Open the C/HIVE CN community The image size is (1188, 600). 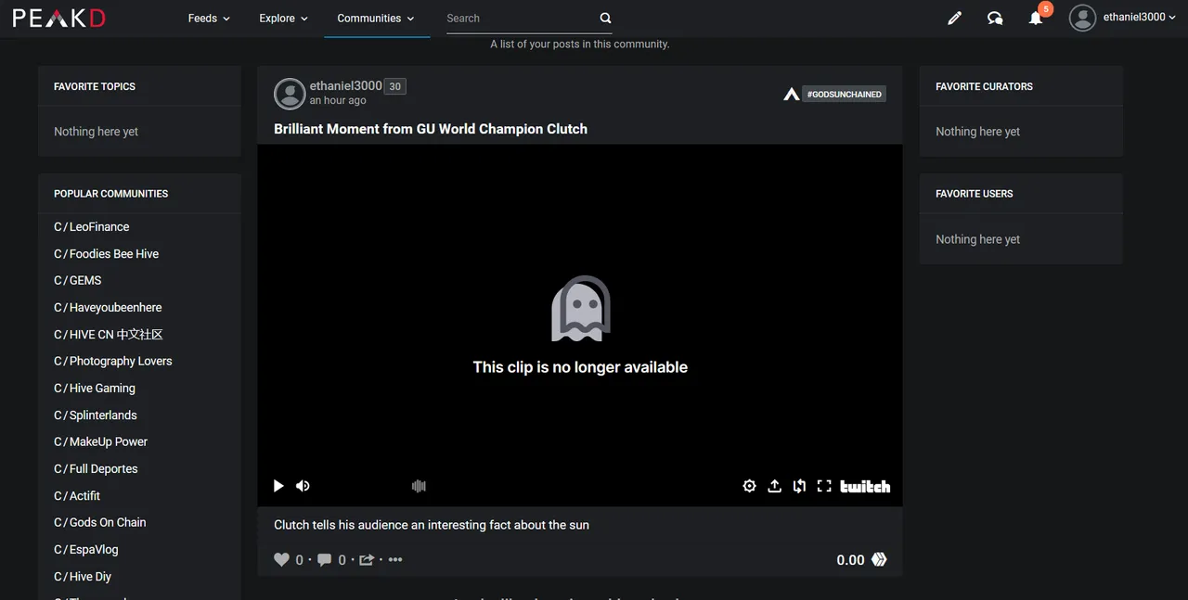109,334
